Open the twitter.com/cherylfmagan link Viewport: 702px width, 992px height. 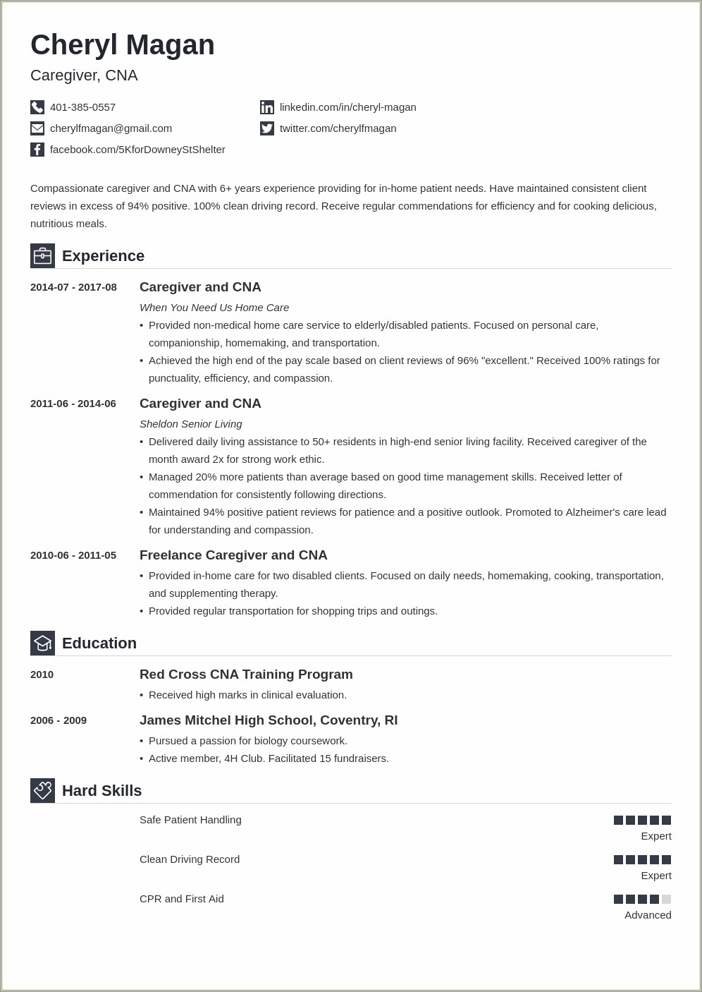[x=338, y=128]
